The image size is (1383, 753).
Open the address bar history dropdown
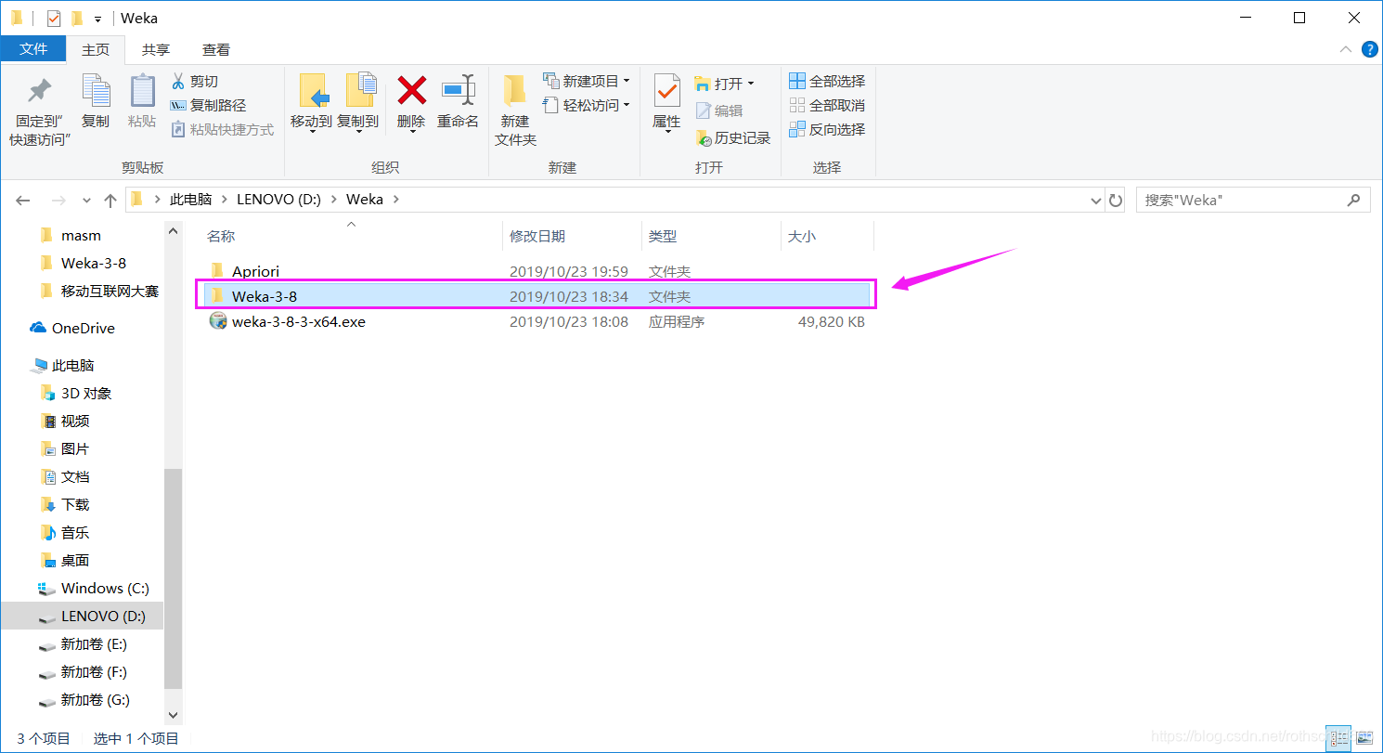pos(1095,200)
